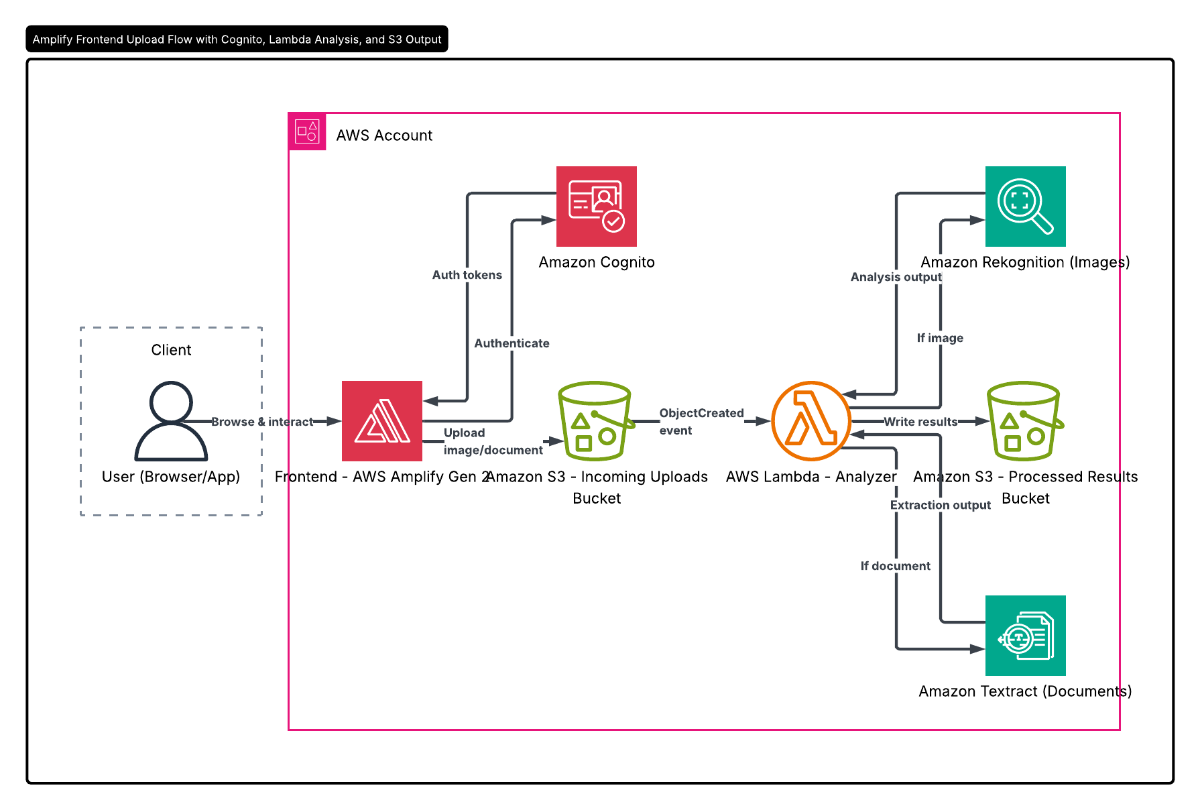Select the Amazon Cognito icon

pos(597,207)
